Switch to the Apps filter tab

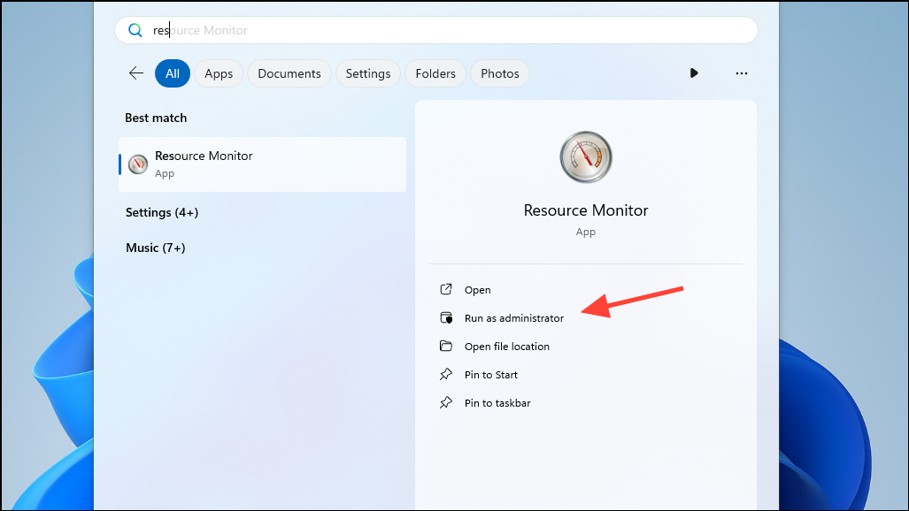click(219, 73)
